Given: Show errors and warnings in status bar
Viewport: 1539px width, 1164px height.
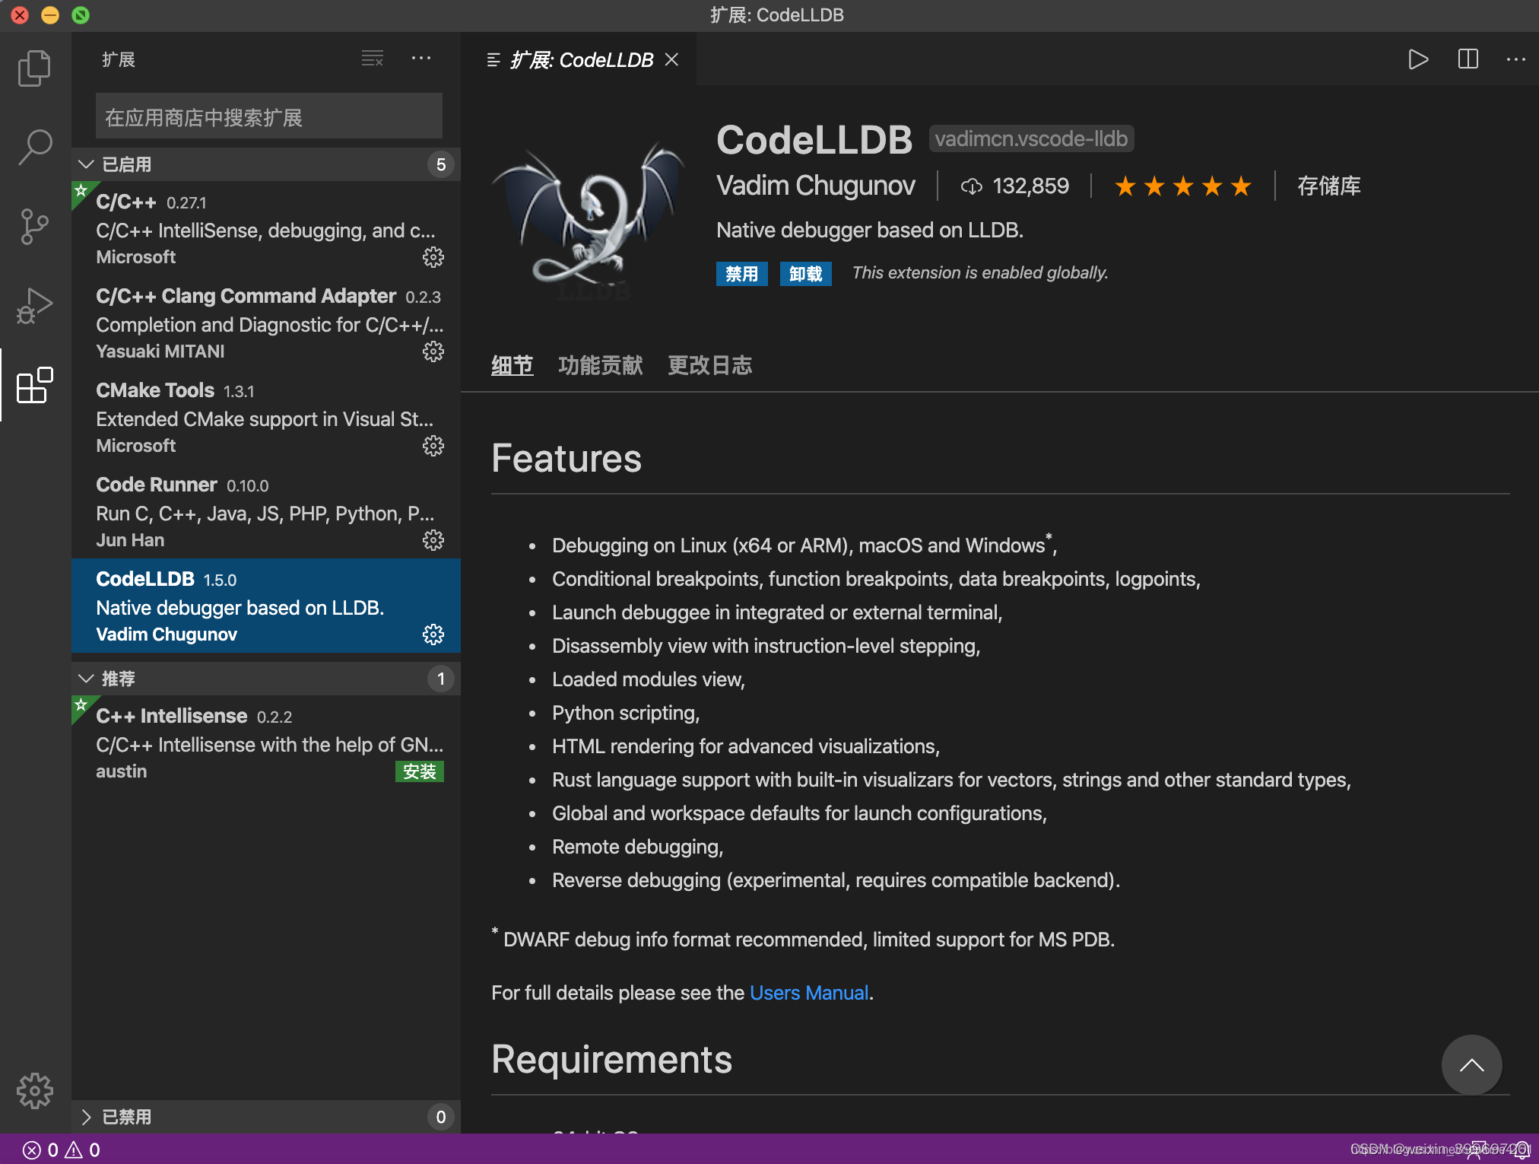Looking at the screenshot, I should (62, 1150).
